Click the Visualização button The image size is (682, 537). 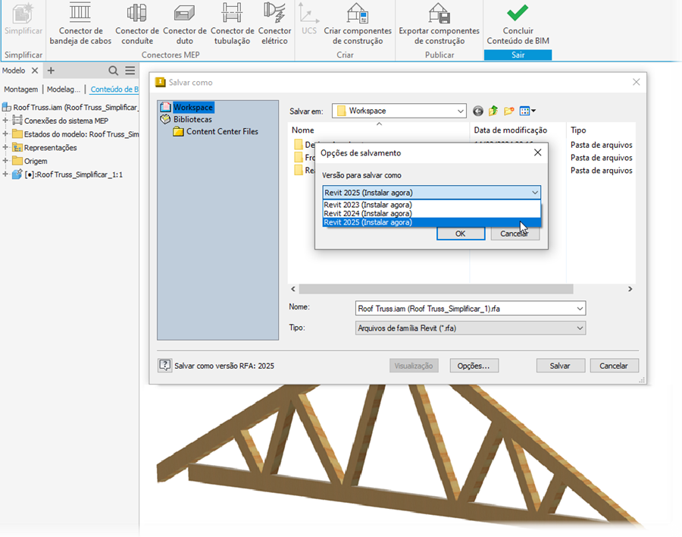(414, 366)
